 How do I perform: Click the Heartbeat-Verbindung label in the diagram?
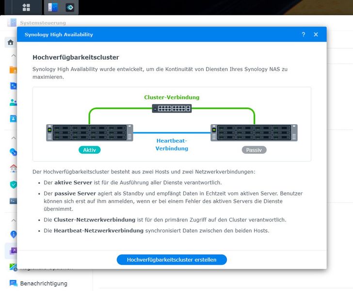(172, 145)
